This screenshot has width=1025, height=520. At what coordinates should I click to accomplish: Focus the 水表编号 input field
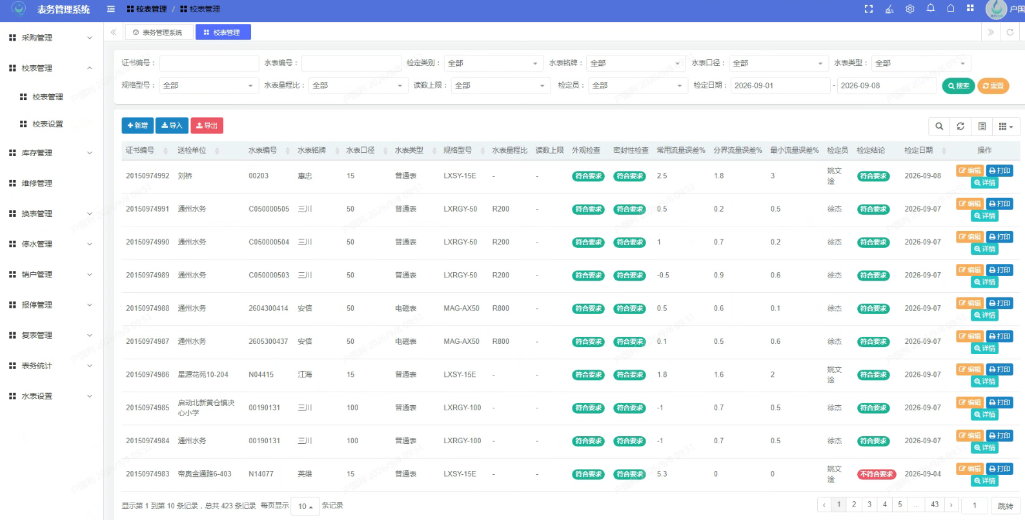click(351, 63)
